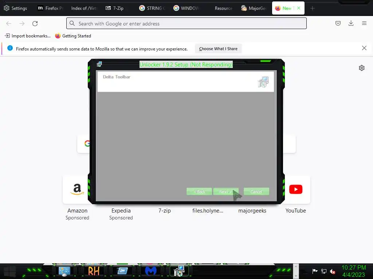Close the New Tab tab
This screenshot has height=279, width=373.
click(x=299, y=8)
